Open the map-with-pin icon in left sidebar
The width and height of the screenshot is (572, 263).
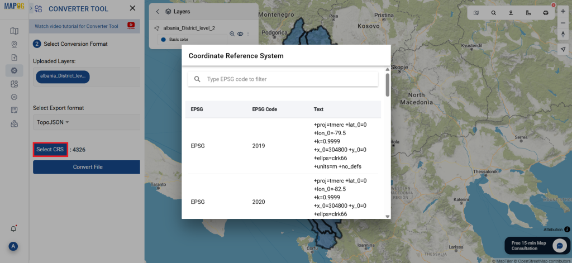coord(14,84)
